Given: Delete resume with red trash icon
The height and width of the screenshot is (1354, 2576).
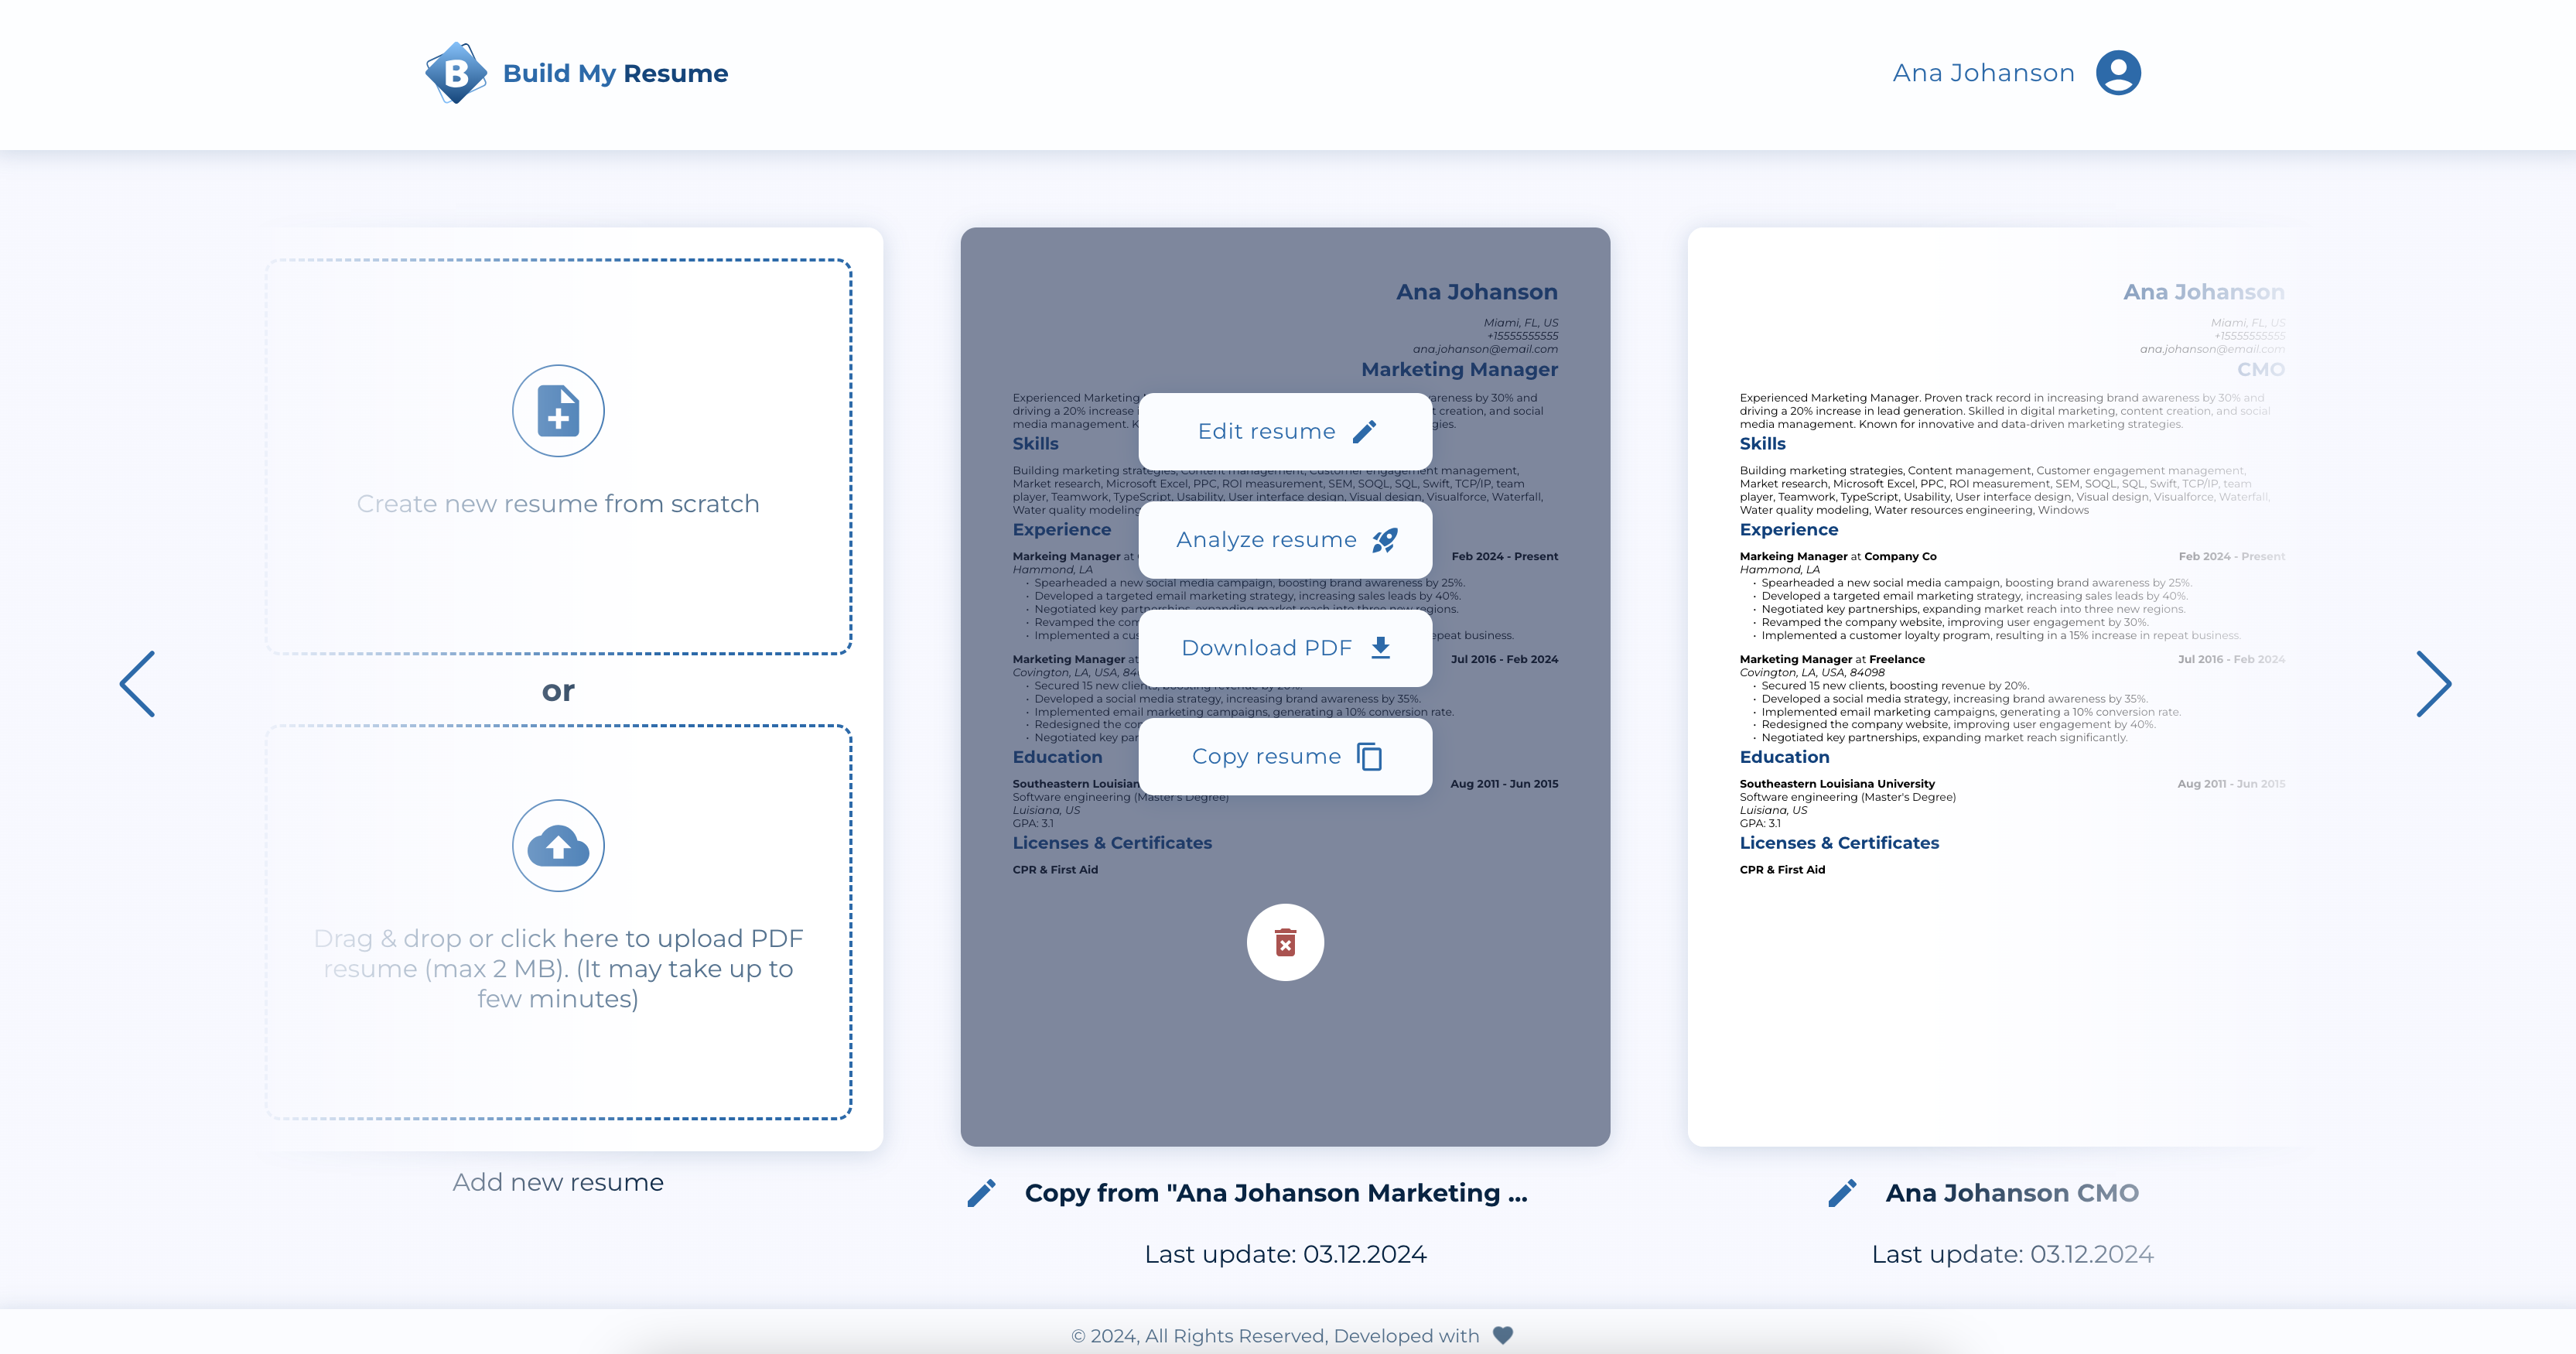Looking at the screenshot, I should point(1285,942).
